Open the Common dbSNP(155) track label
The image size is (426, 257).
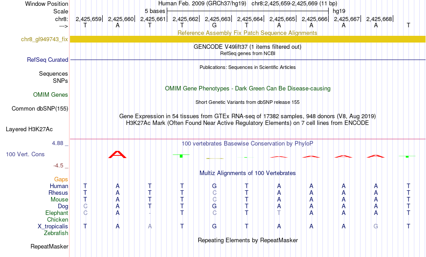[39, 108]
